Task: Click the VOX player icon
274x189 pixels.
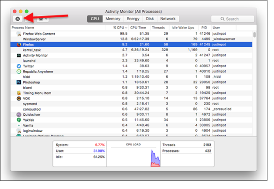Action: 19,98
